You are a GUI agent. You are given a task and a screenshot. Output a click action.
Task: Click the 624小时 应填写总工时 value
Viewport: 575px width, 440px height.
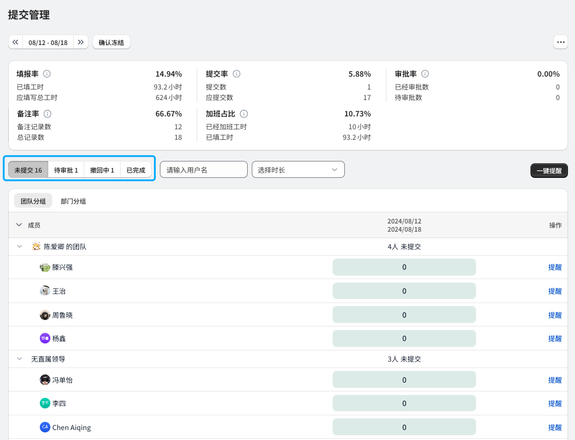click(169, 98)
